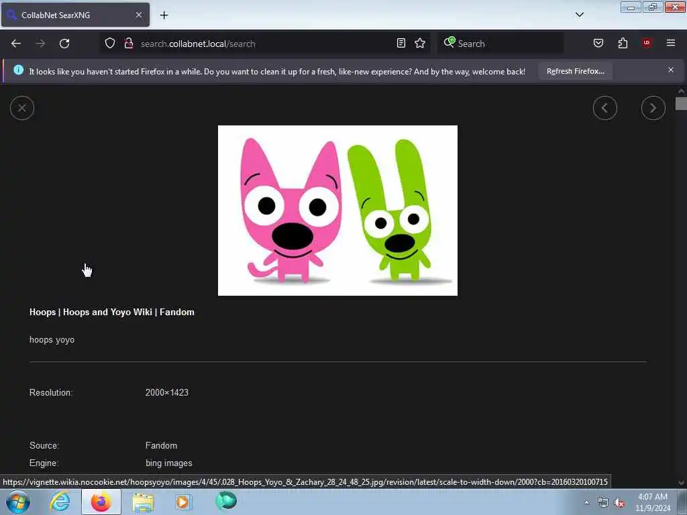The height and width of the screenshot is (515, 687).
Task: Show the previous image result
Action: coord(604,108)
